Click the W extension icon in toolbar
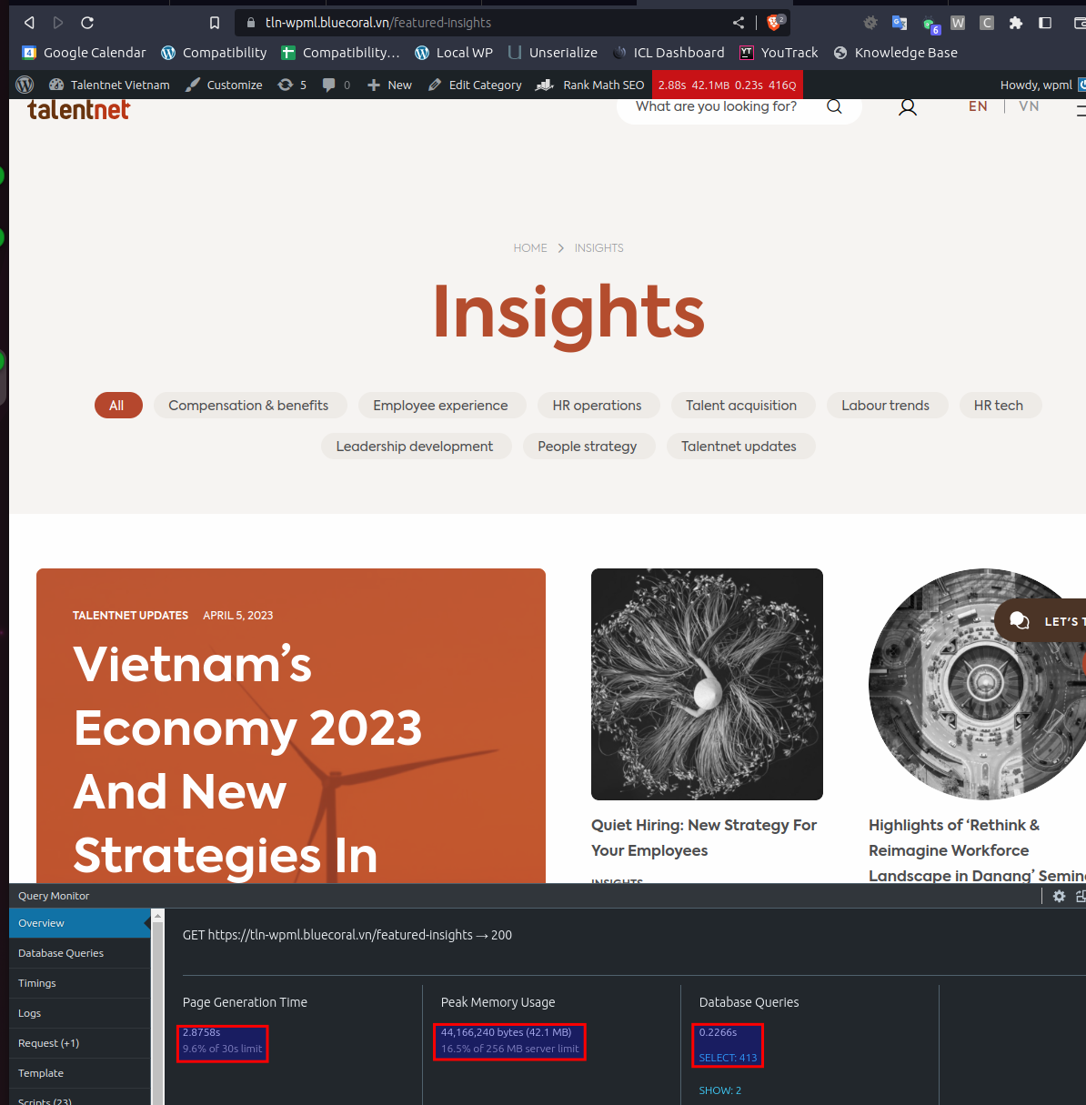The height and width of the screenshot is (1105, 1086). coord(958,23)
